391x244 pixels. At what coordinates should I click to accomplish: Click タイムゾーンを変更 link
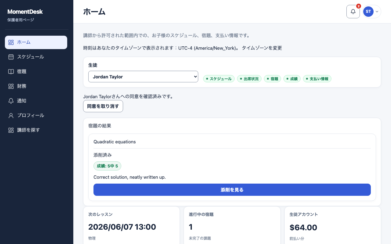coord(262,48)
